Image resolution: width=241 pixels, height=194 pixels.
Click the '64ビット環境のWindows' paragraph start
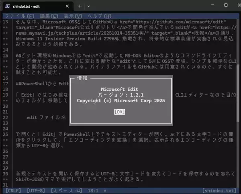(44, 56)
